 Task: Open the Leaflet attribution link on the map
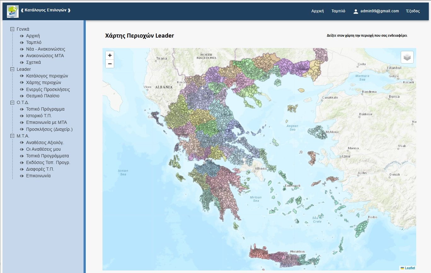(x=410, y=268)
